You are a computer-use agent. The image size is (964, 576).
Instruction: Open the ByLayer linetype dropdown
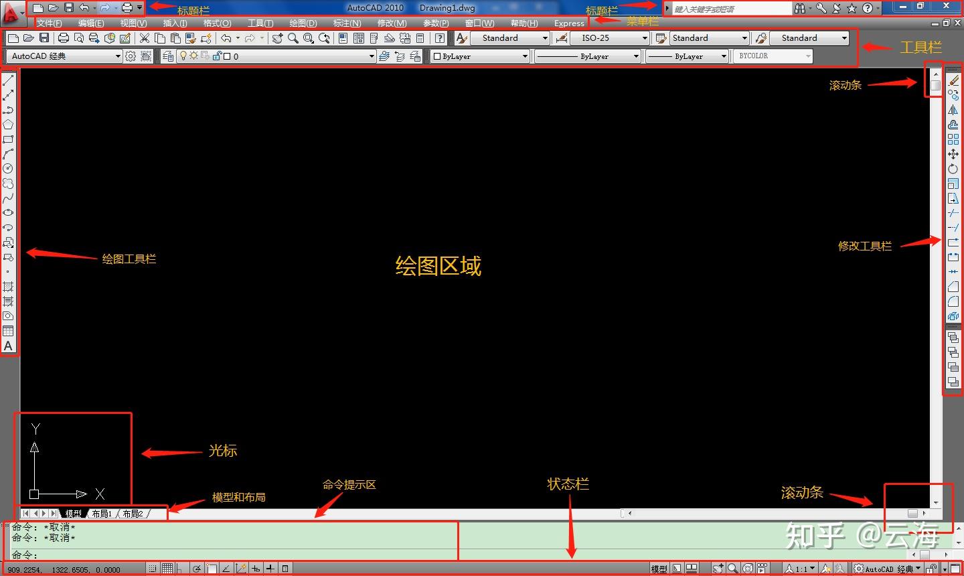(x=588, y=56)
